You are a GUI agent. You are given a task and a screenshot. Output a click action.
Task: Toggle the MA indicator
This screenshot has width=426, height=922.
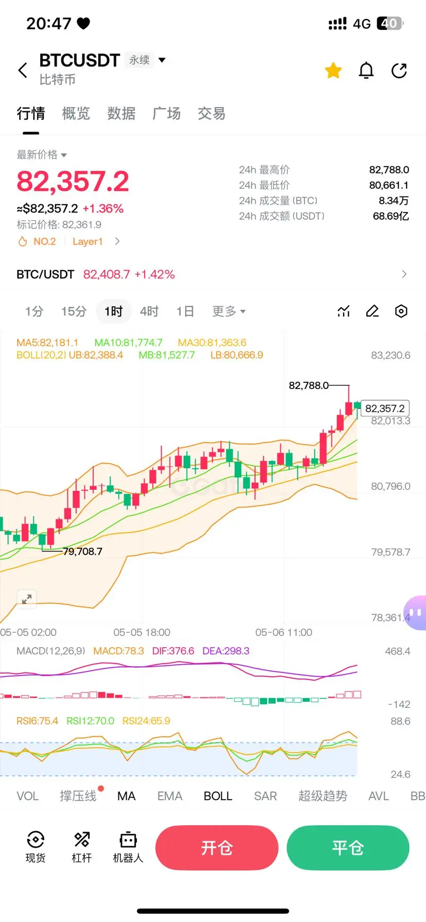tap(127, 796)
